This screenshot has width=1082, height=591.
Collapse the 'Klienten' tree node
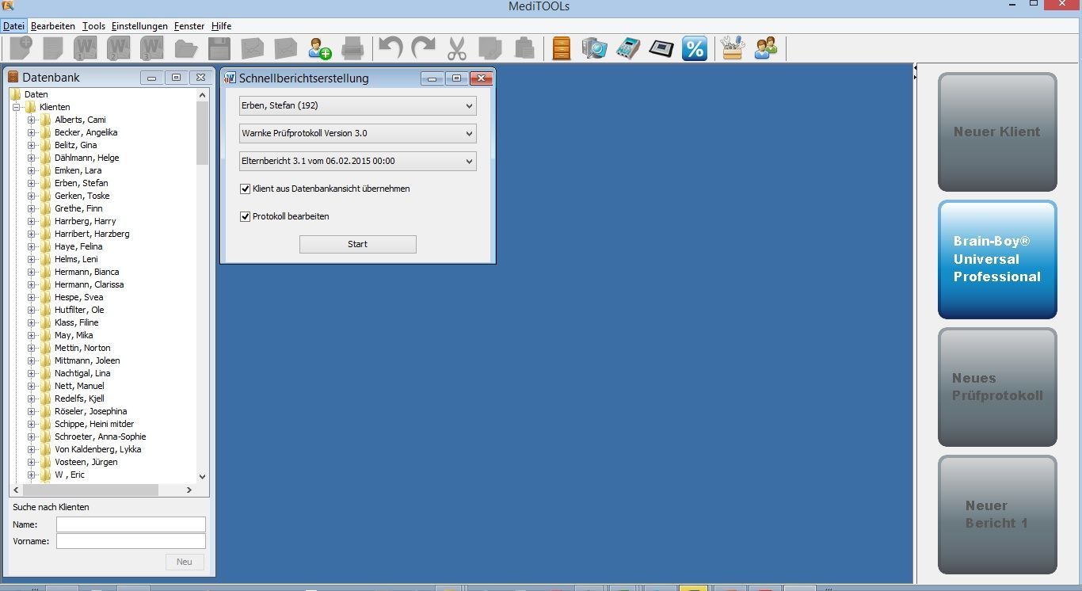[x=17, y=107]
